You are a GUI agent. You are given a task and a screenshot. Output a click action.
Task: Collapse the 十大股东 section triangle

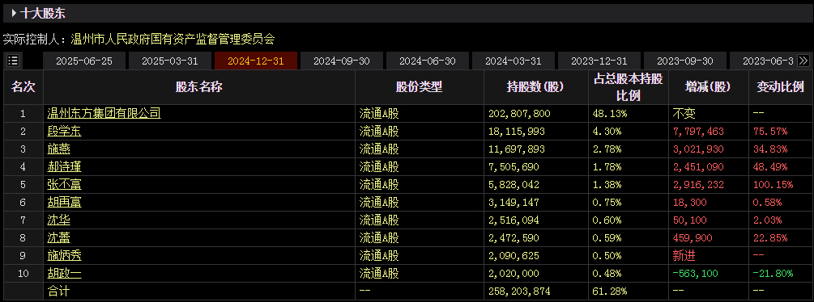coord(14,14)
